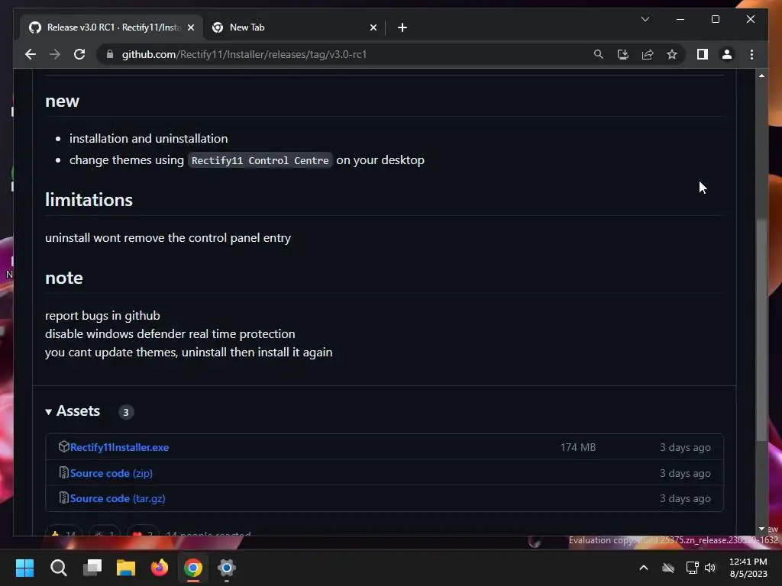Click '174 MB' file size text
782x586 pixels.
point(577,447)
